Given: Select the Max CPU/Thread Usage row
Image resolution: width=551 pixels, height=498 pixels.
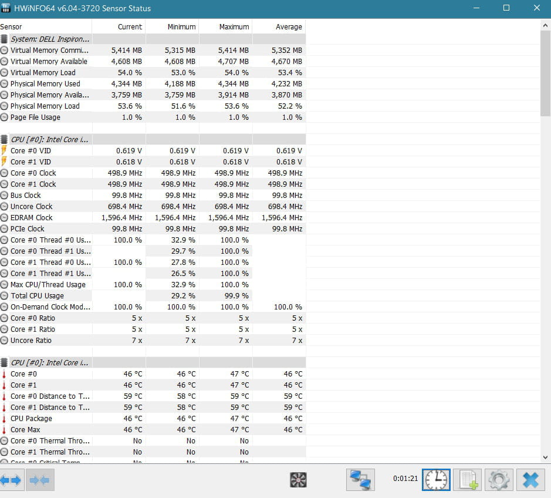Looking at the screenshot, I should click(153, 284).
